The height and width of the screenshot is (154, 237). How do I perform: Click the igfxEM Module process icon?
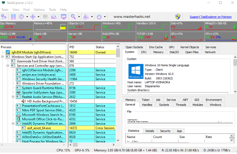[x=8, y=52]
